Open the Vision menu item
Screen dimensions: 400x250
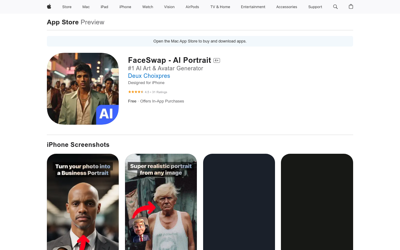pyautogui.click(x=169, y=7)
